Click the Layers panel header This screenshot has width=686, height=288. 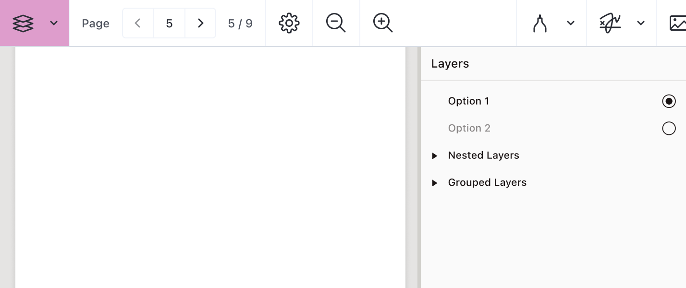pos(450,63)
